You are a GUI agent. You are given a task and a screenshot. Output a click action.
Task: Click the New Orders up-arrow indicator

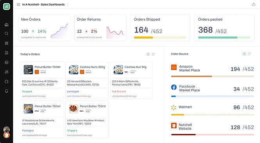pyautogui.click(x=33, y=31)
